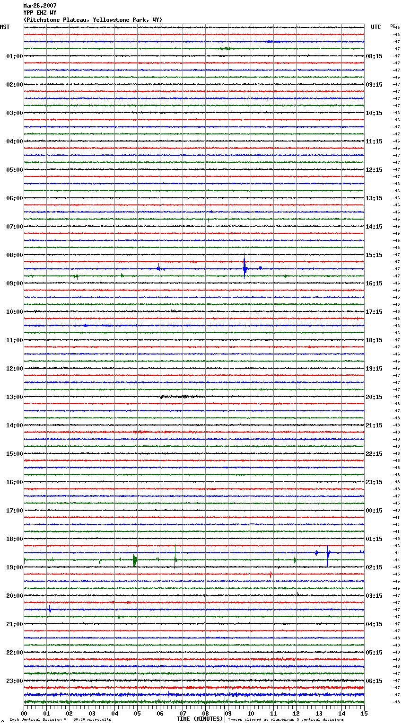Click the "18:15" UTC row label
The image size is (402, 726).
pos(374,340)
